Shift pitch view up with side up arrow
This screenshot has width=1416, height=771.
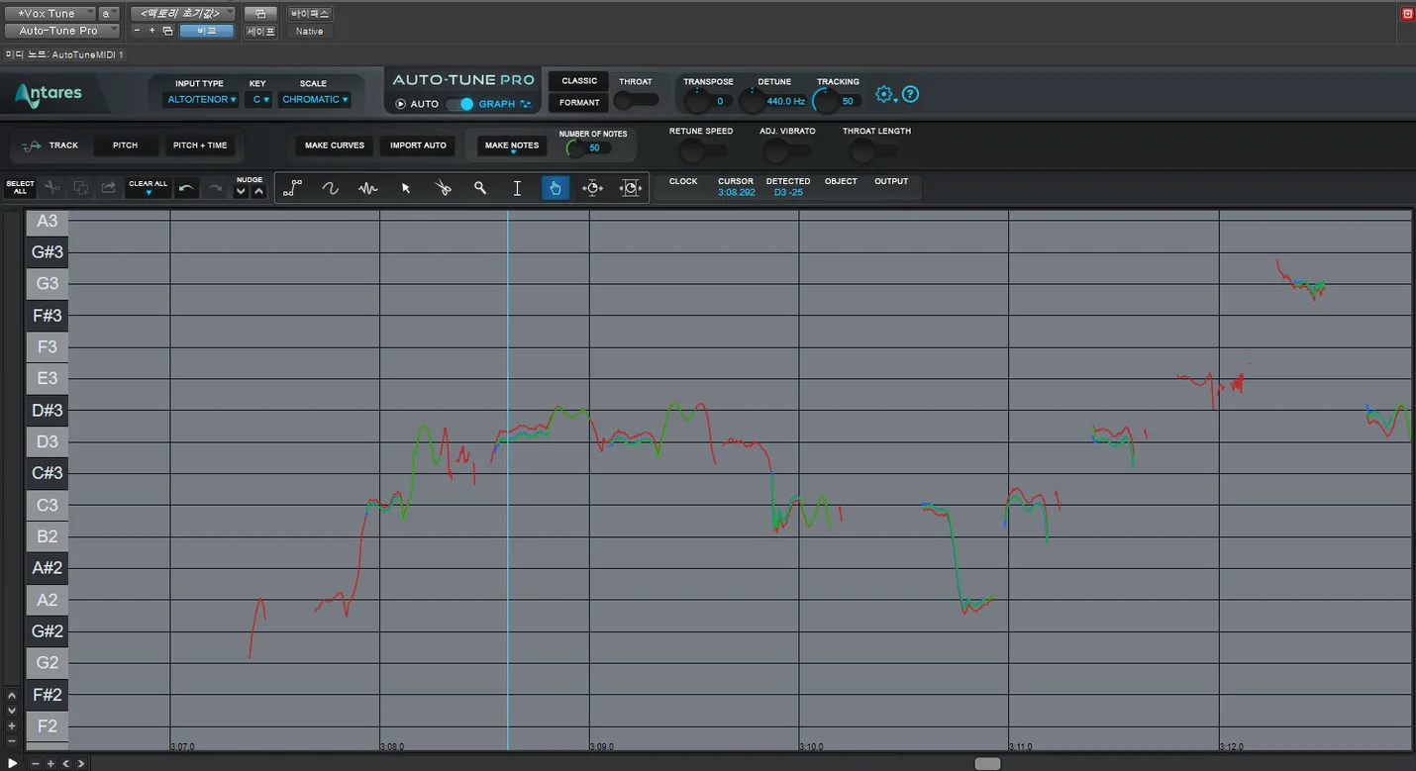coord(12,696)
